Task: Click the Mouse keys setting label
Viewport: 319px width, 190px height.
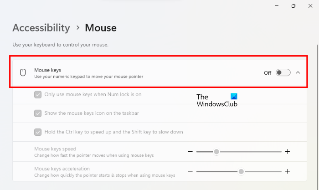Action: 47,70
